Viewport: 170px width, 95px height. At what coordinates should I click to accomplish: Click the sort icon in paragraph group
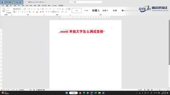66,9
